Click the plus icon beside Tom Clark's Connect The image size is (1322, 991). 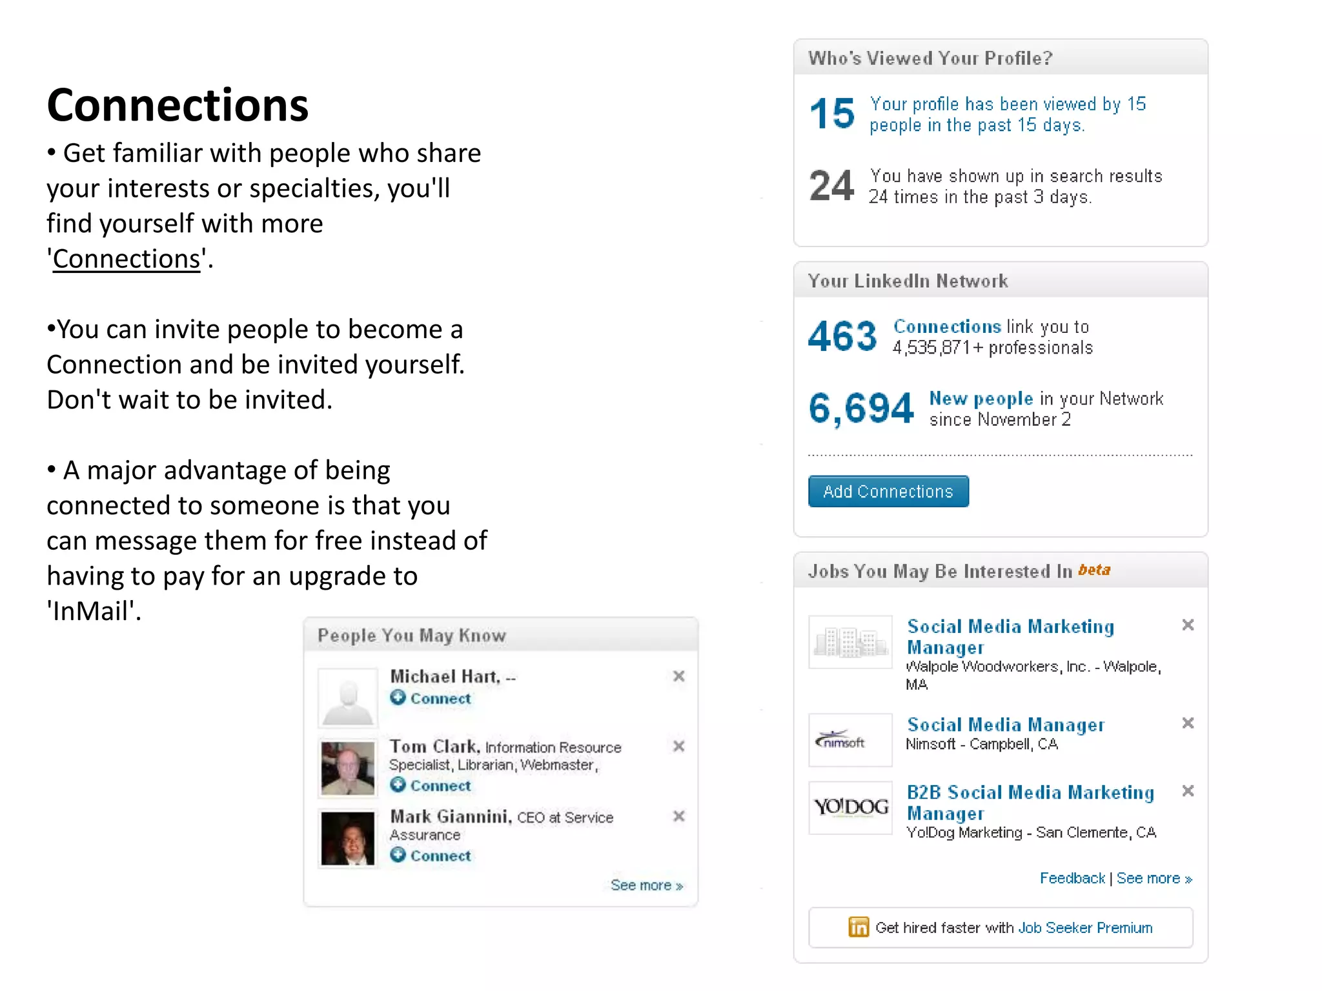(398, 785)
